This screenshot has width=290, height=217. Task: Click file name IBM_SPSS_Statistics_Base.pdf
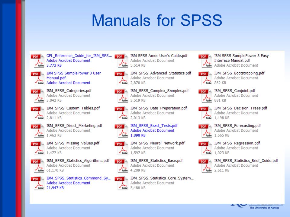(x=156, y=161)
